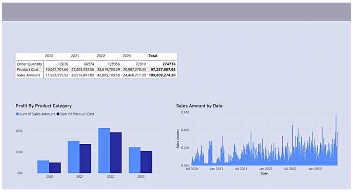Screen dimensions: 353x192
Task: Click the total Sales Amount cell 109,809,274.20
Action: tap(163, 75)
